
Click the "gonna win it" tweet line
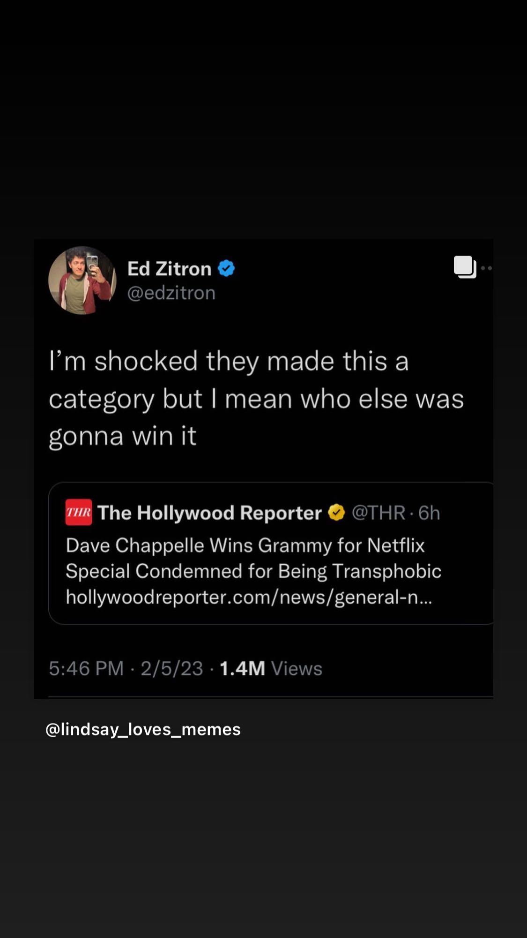[122, 436]
